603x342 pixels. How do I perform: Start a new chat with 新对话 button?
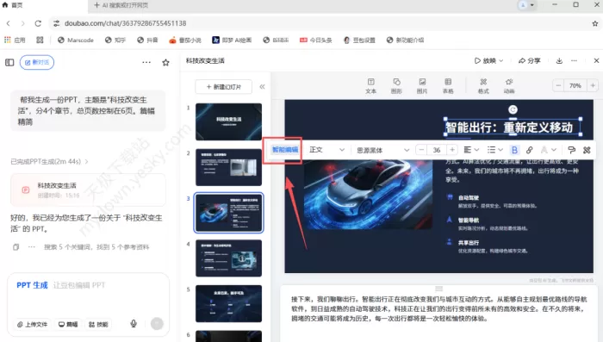[37, 62]
